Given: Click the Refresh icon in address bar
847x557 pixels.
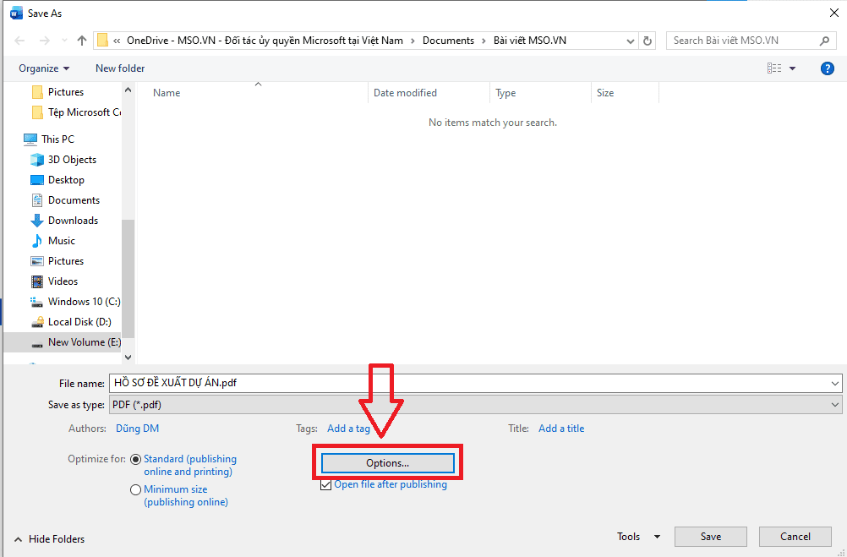Looking at the screenshot, I should click(648, 41).
